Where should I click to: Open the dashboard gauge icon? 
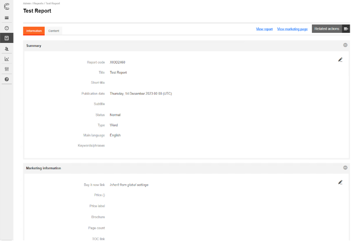pyautogui.click(x=6, y=28)
